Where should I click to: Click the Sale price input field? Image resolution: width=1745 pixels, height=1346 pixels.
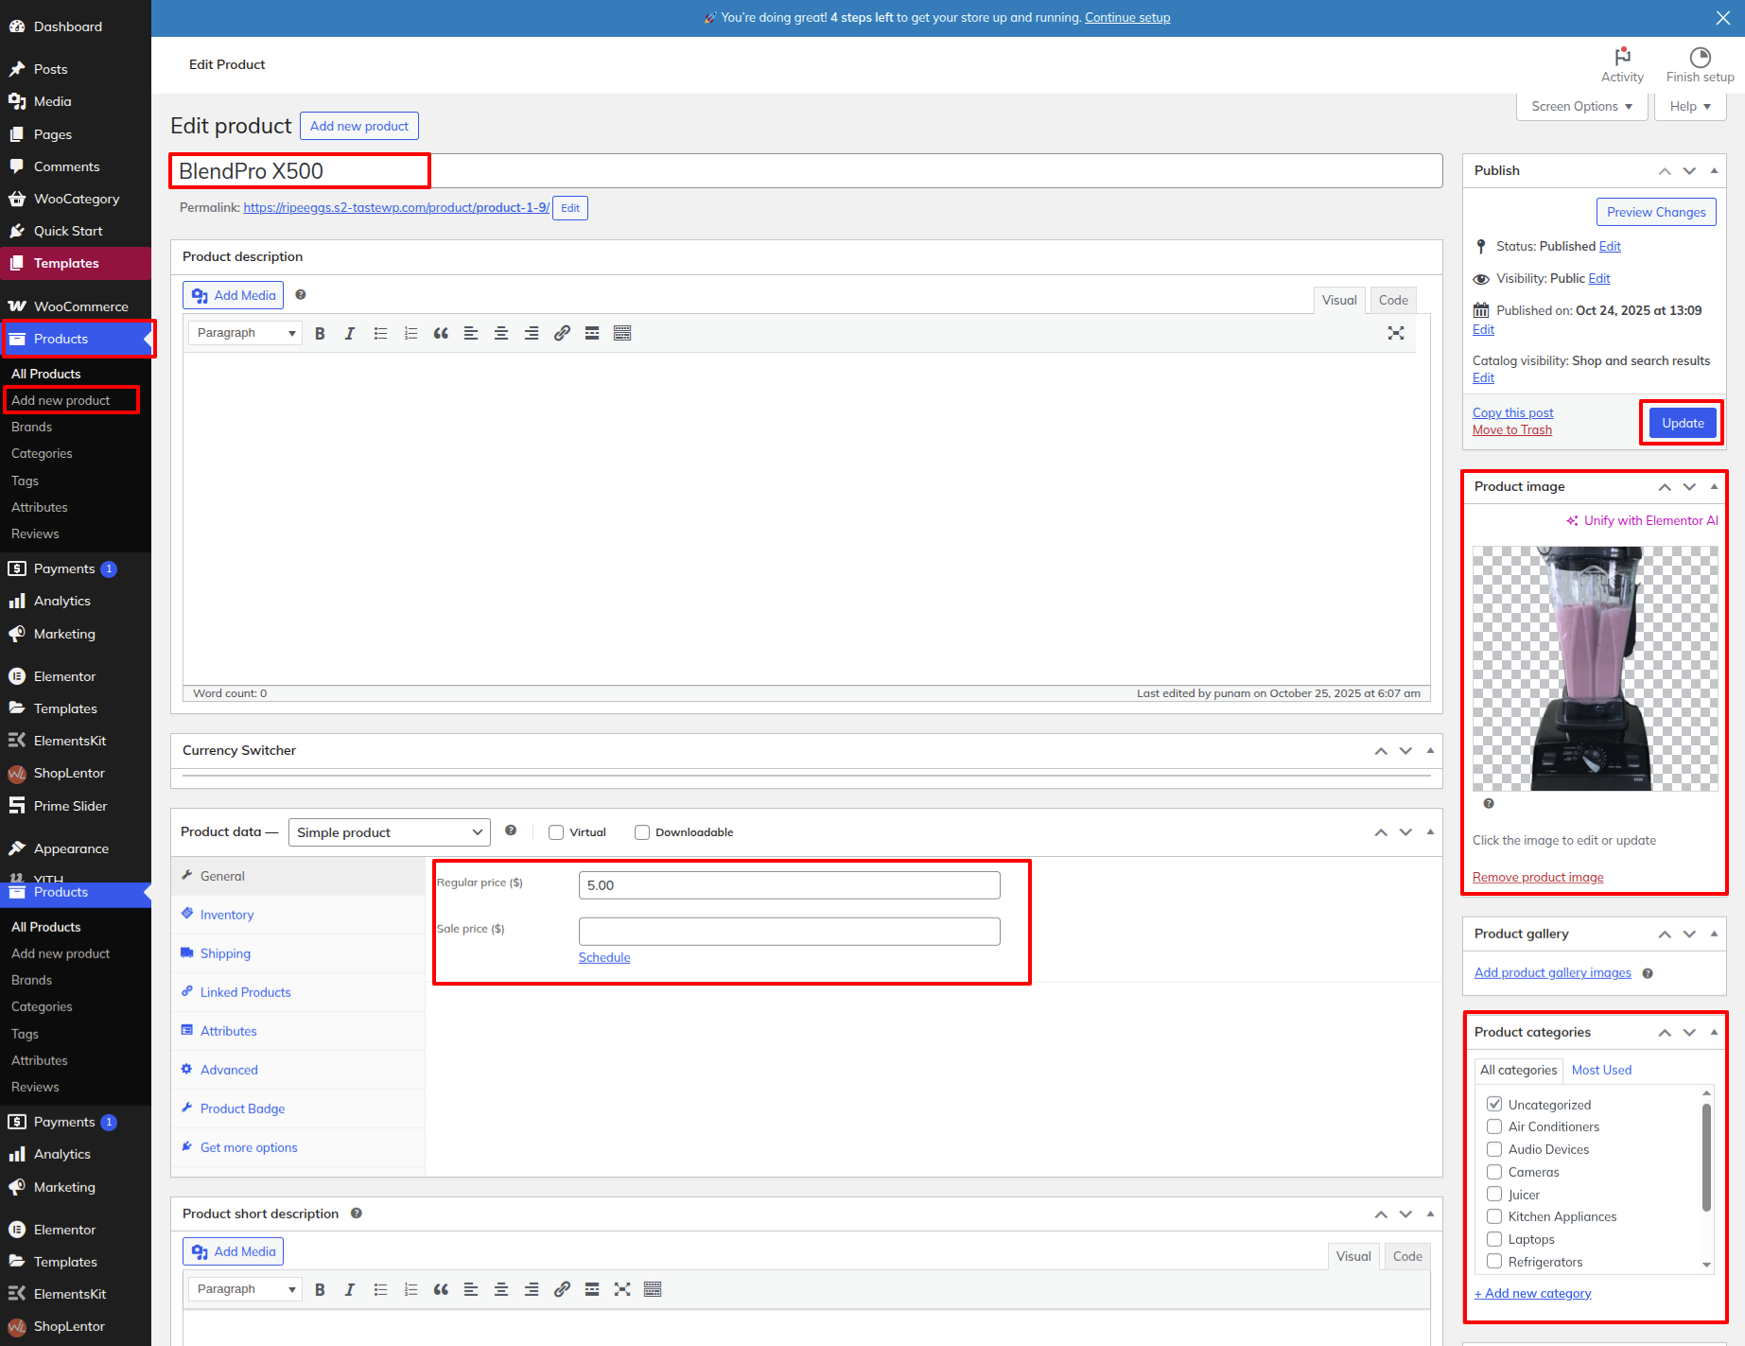[x=789, y=932]
